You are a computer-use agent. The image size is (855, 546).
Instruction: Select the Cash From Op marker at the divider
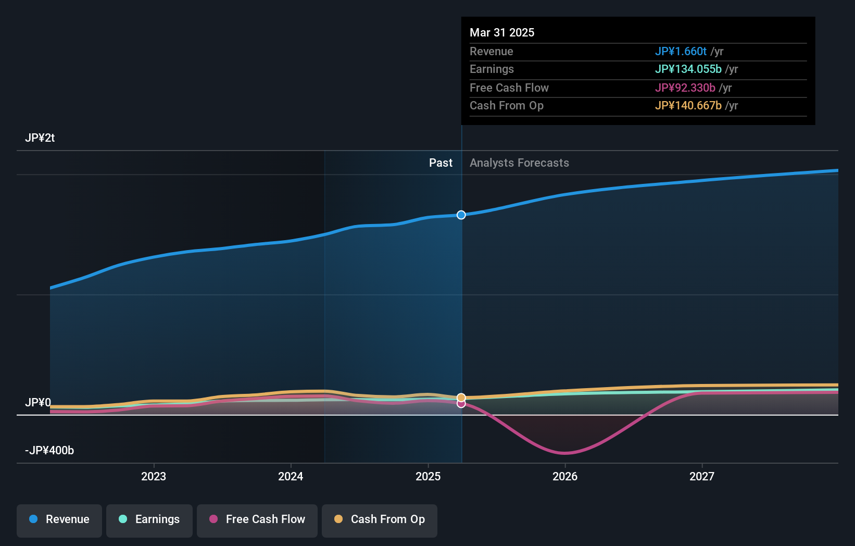[461, 397]
